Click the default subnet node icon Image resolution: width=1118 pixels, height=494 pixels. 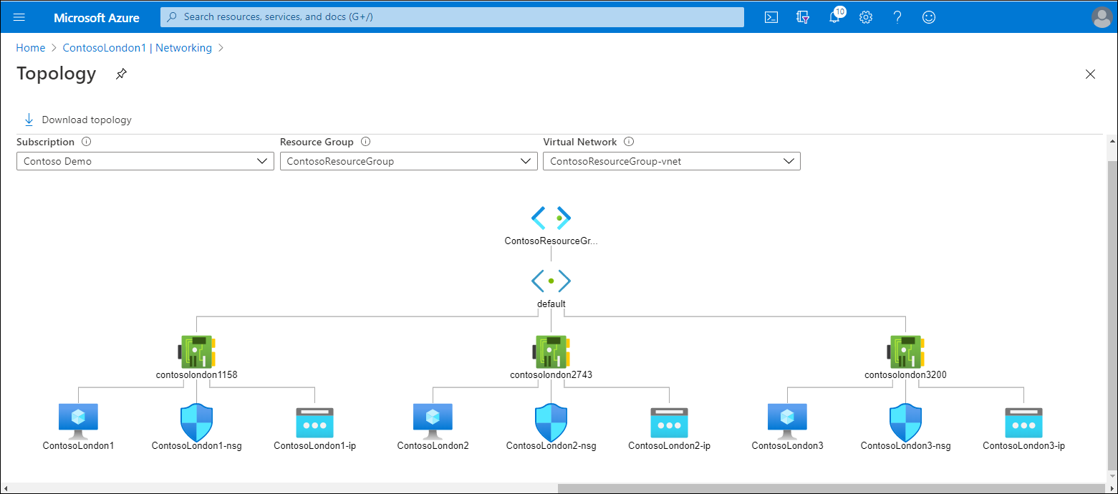click(x=551, y=281)
